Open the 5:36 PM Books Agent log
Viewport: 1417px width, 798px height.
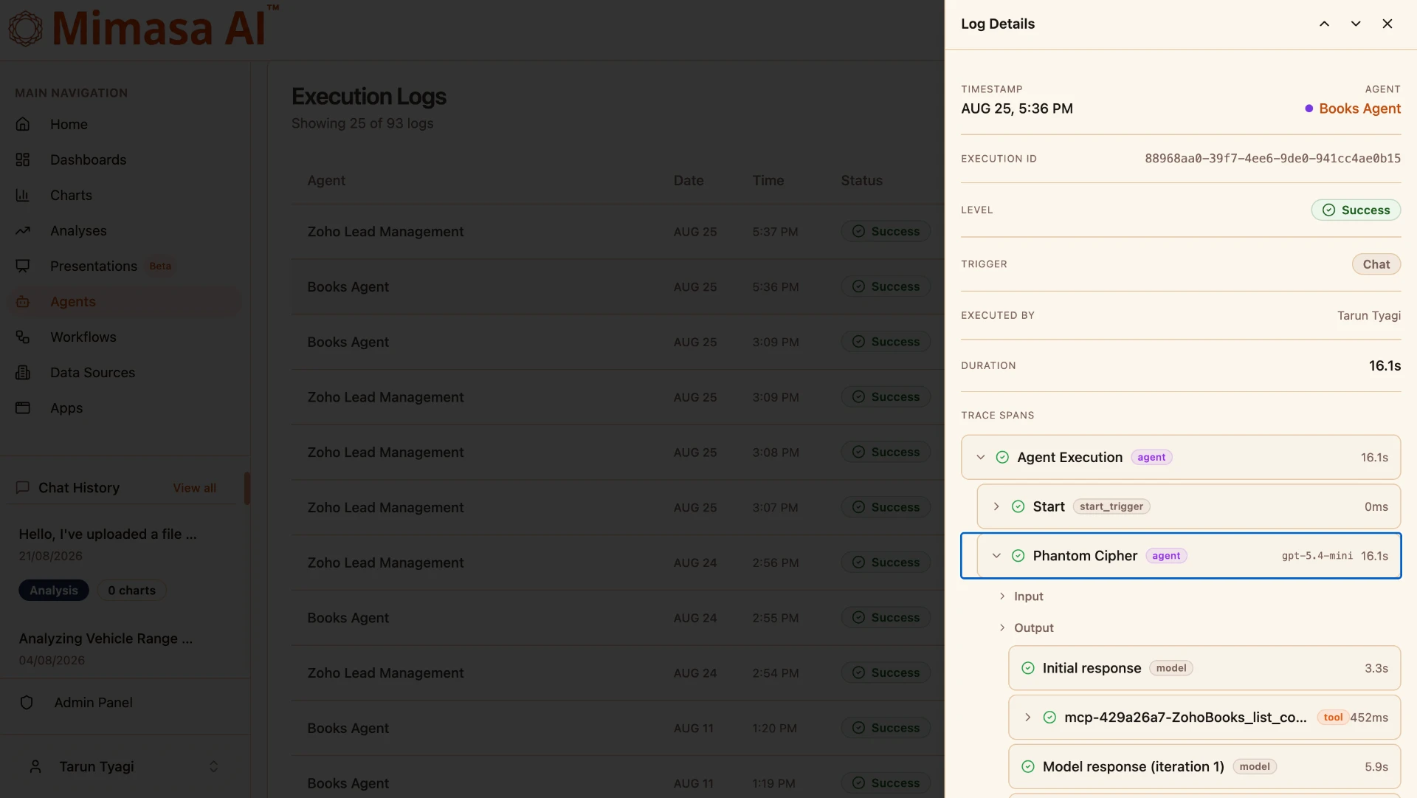[617, 286]
